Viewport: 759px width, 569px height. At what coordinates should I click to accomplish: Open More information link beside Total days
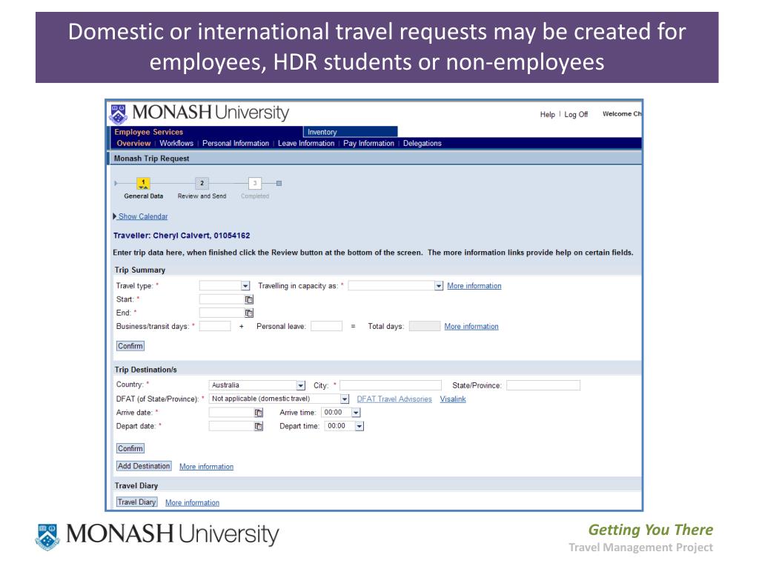coord(471,327)
